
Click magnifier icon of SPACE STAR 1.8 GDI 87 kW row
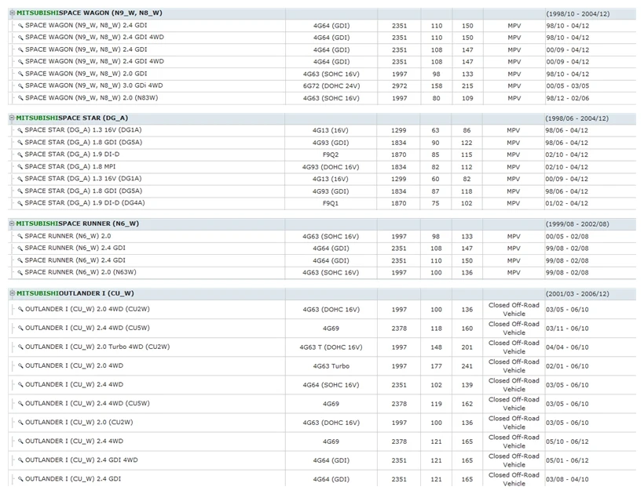coord(20,191)
